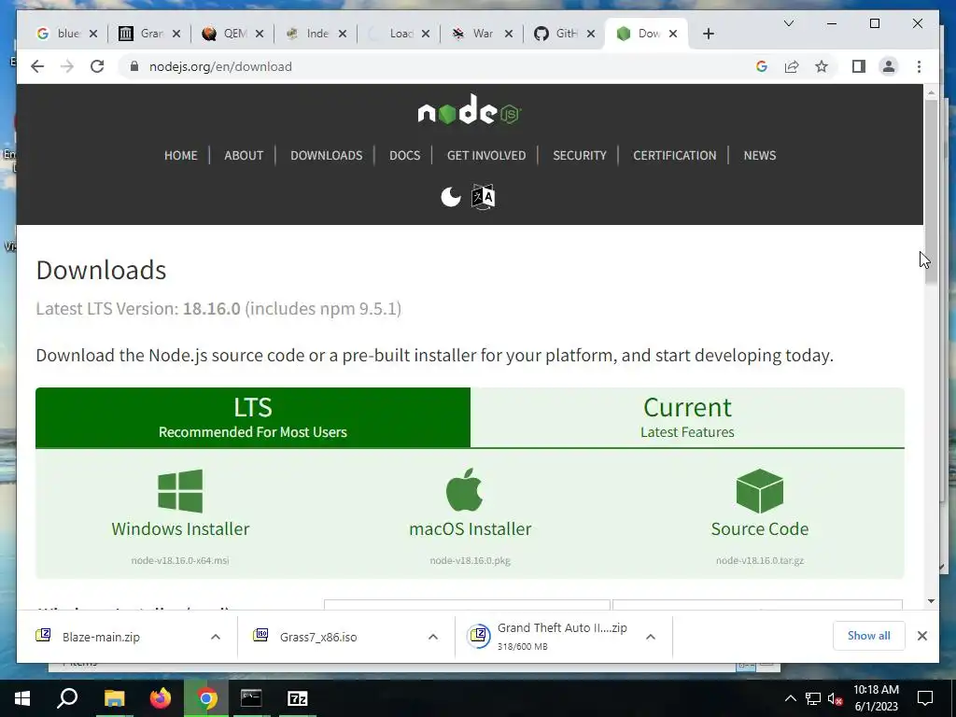Viewport: 956px width, 717px height.
Task: Click the scrollbar down arrow
Action: 931,601
